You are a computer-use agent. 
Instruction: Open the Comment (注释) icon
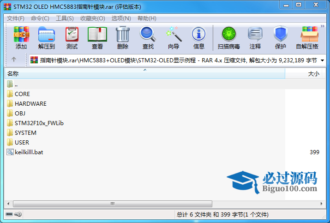[x=255, y=34]
